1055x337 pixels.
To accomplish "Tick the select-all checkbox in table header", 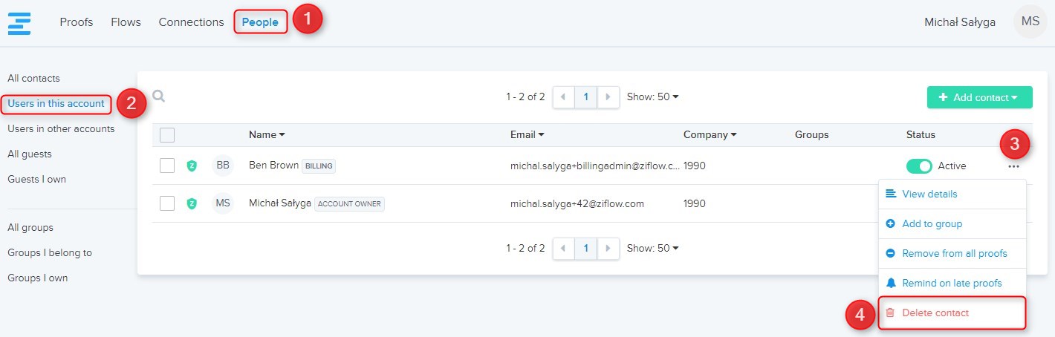I will click(167, 135).
